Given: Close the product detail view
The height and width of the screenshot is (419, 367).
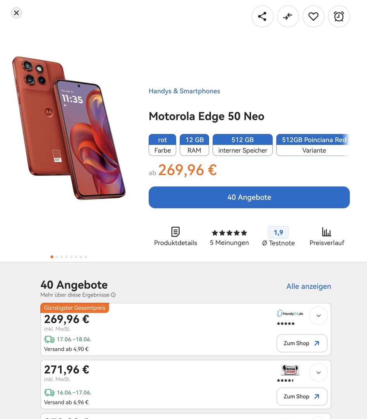Looking at the screenshot, I should click(16, 13).
